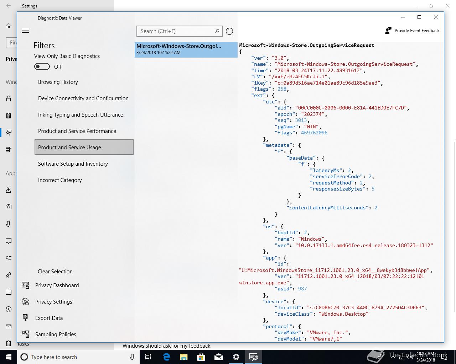
Task: Select the Incorrect Category filter
Action: click(x=84, y=180)
